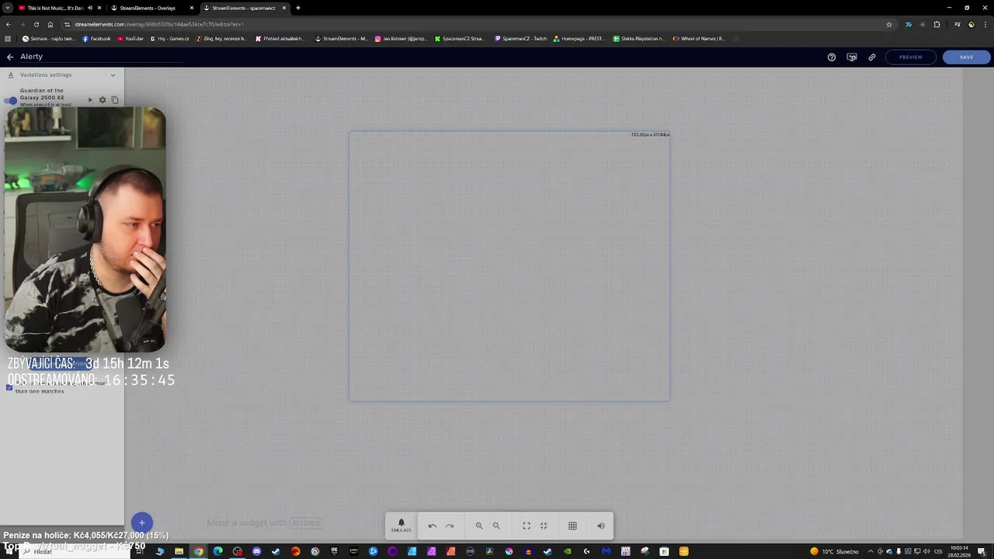Close the StreamElements - Overlays tab

point(192,8)
